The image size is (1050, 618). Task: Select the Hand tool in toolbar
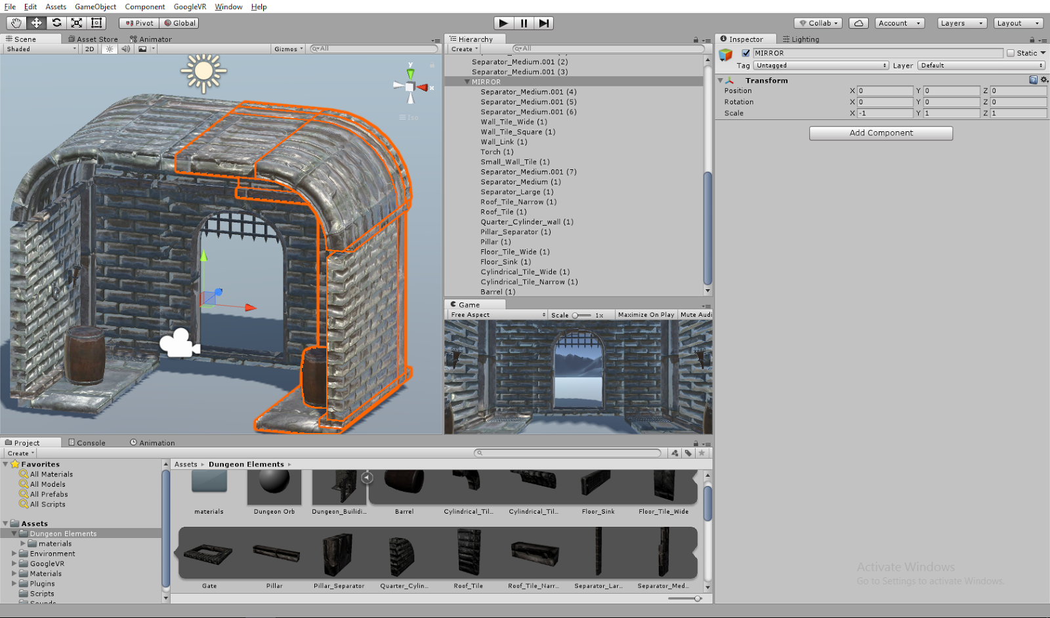(x=16, y=23)
